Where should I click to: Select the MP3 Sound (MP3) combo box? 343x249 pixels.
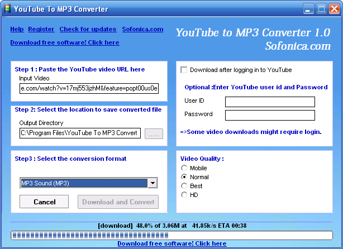pos(89,183)
